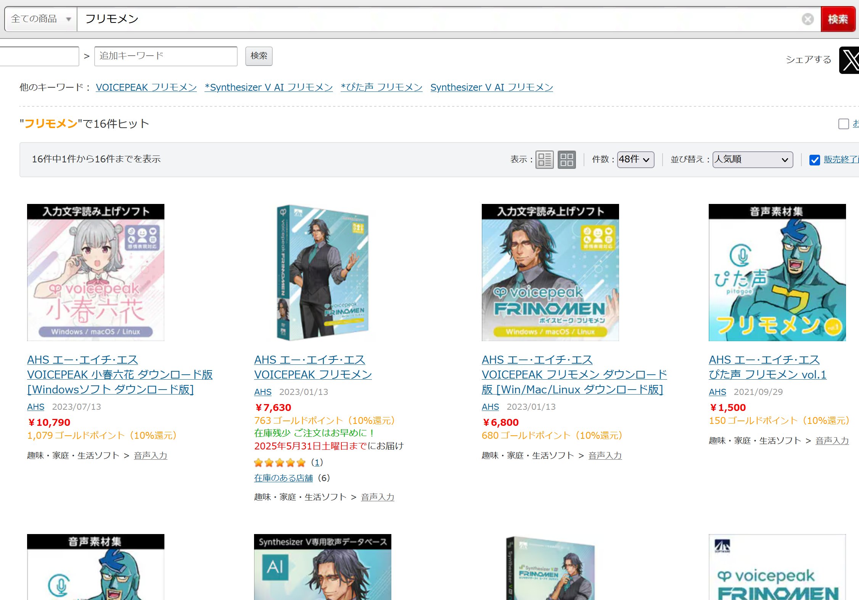The width and height of the screenshot is (859, 600).
Task: Open 音声入力 category link under ¥6,800 item
Action: click(x=605, y=456)
